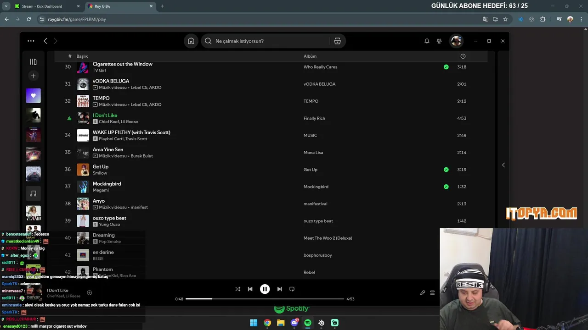Open artist link Megami
The height and width of the screenshot is (330, 588).
[x=101, y=190]
